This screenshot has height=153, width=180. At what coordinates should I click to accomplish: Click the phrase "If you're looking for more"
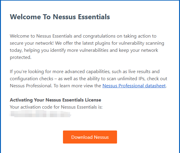tap(35, 72)
